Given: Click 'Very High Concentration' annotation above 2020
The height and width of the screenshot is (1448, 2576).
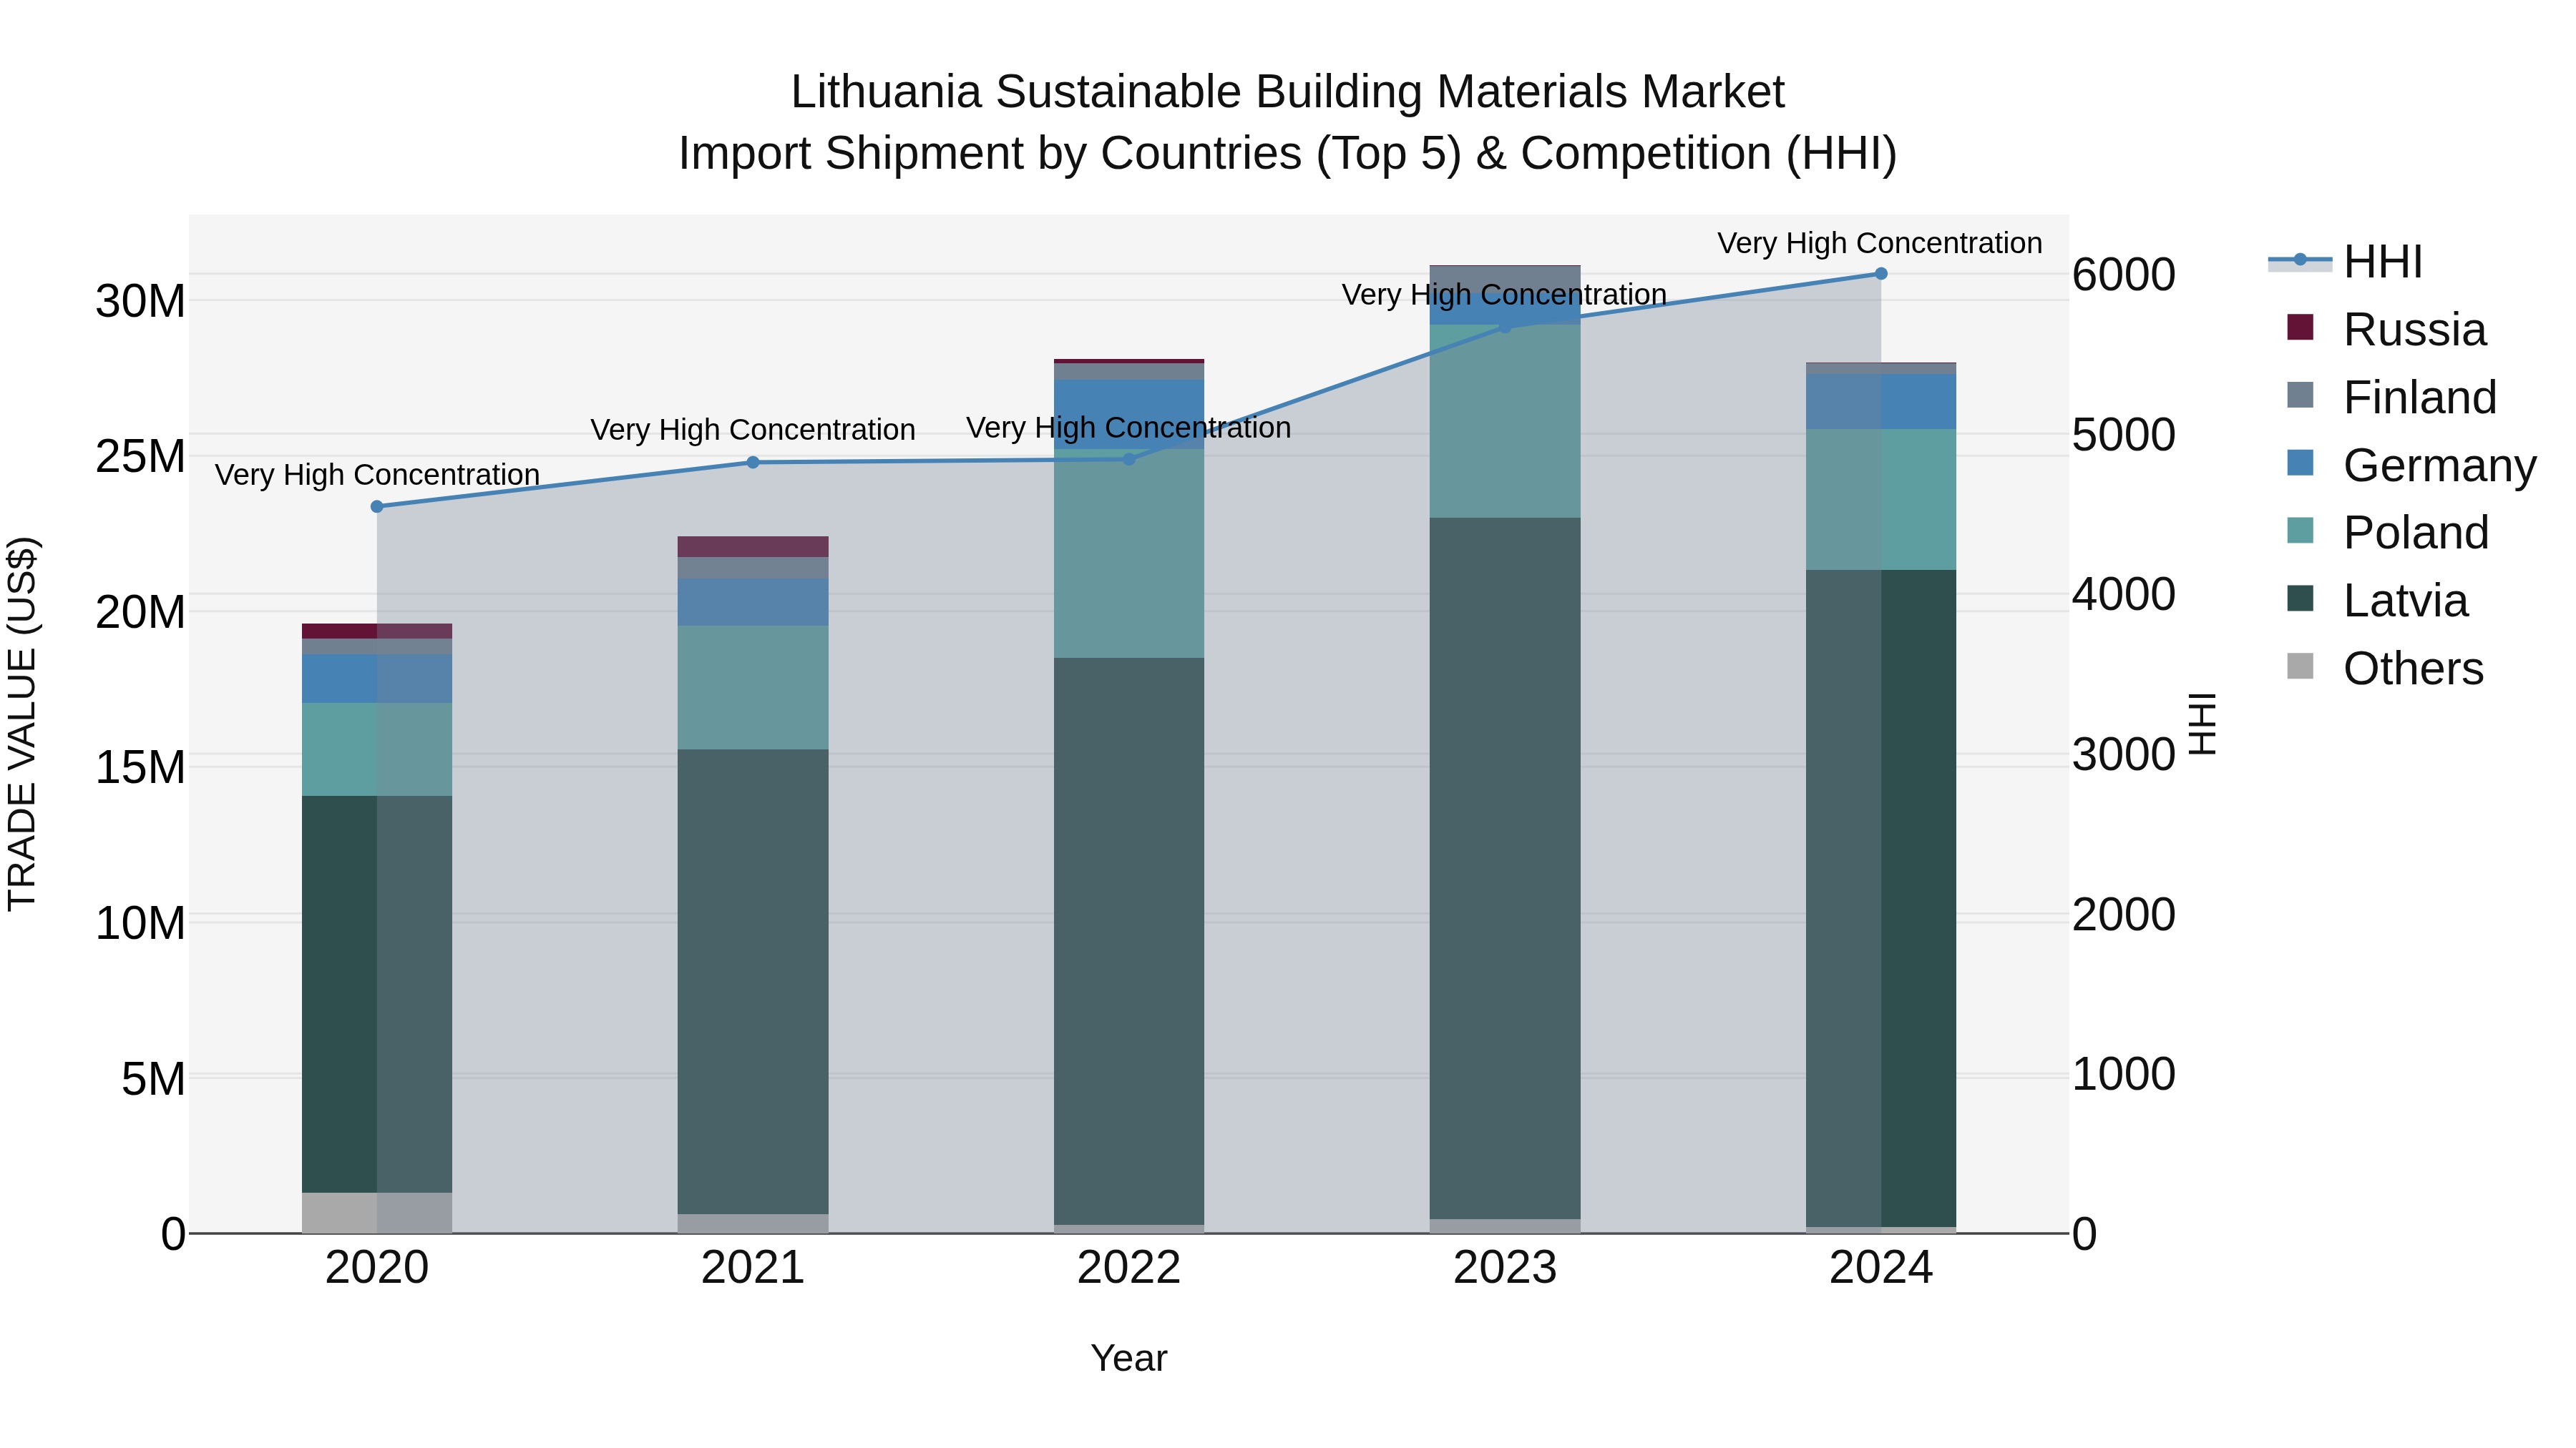Looking at the screenshot, I should click(x=377, y=475).
